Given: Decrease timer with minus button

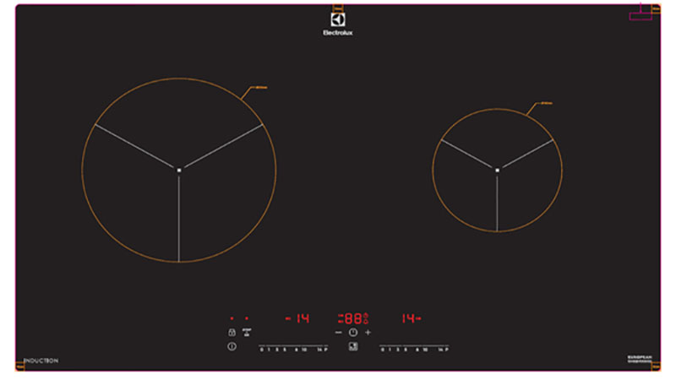Looking at the screenshot, I should 338,333.
